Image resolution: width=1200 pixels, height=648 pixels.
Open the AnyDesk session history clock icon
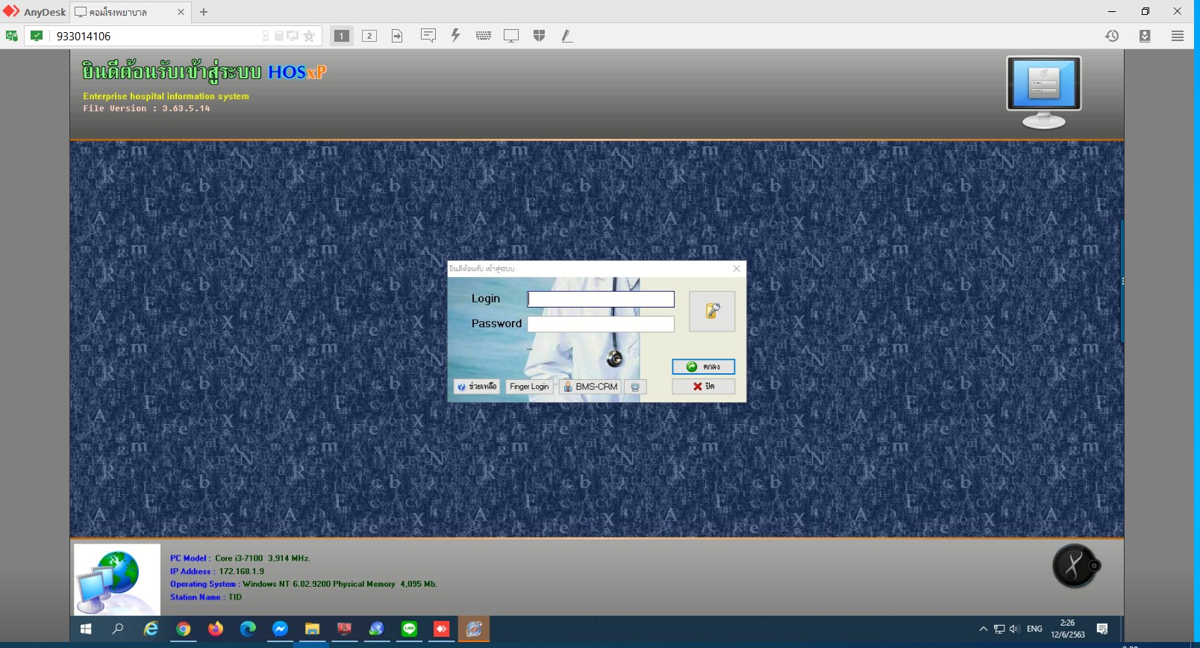click(1112, 36)
